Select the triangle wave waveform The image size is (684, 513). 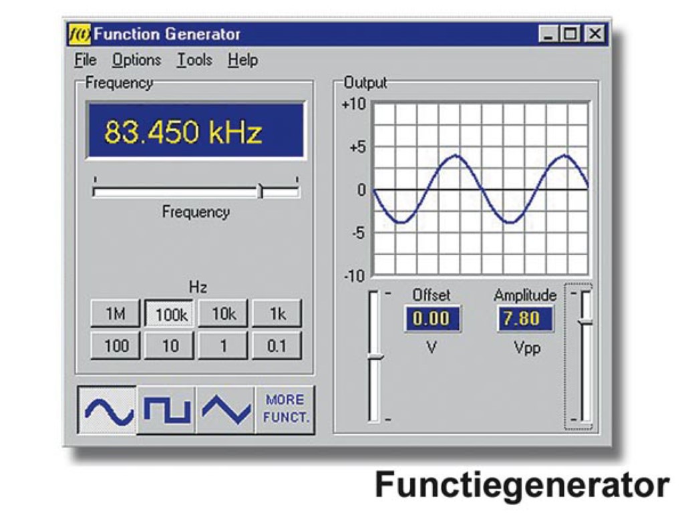[226, 409]
